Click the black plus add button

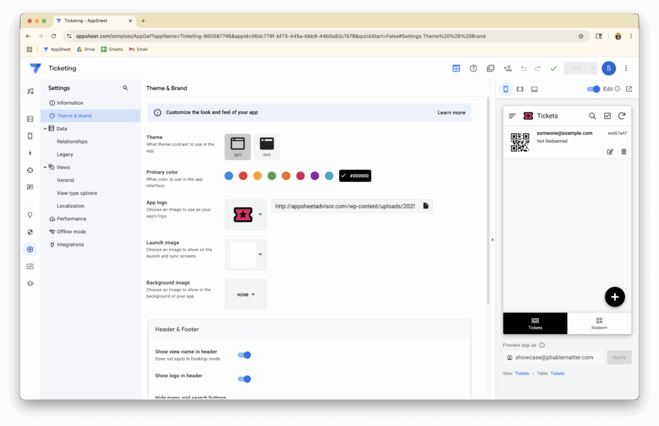click(615, 297)
